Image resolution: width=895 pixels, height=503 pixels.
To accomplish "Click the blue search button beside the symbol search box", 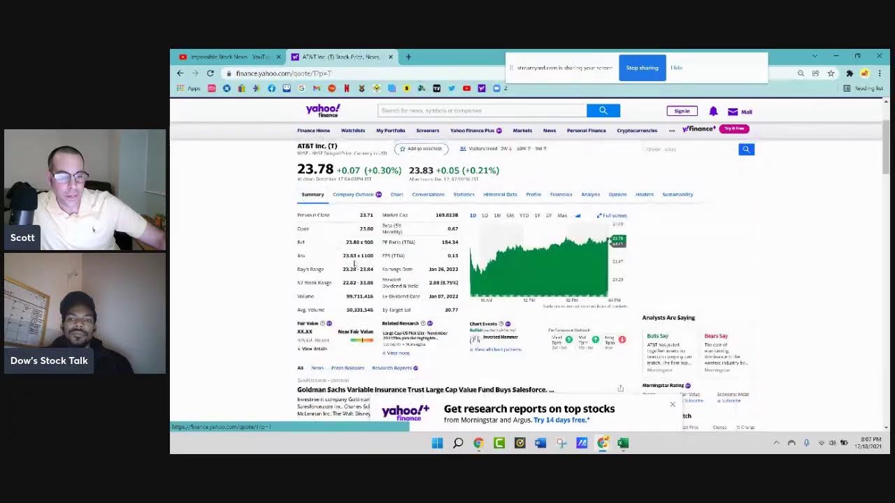I will [x=603, y=110].
